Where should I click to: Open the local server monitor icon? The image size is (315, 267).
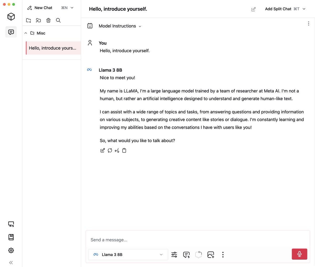[x=11, y=224]
